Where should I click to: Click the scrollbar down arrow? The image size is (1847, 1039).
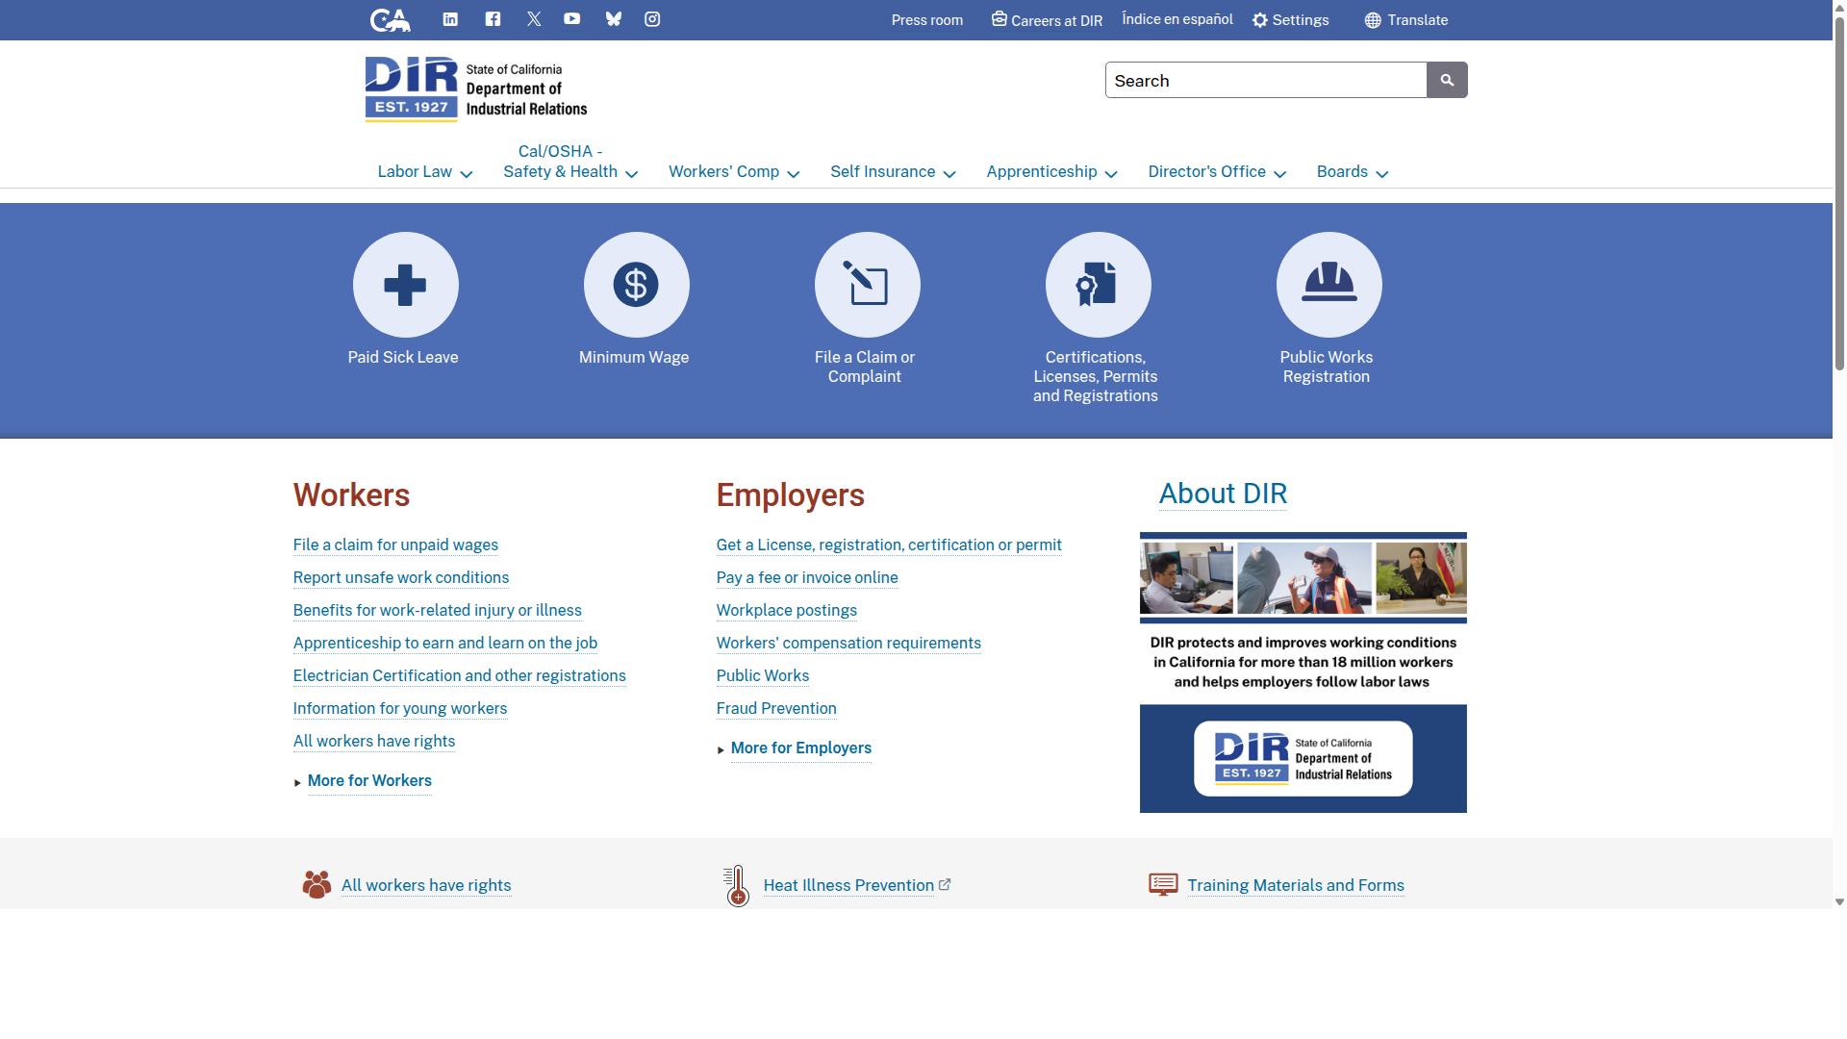(x=1839, y=902)
